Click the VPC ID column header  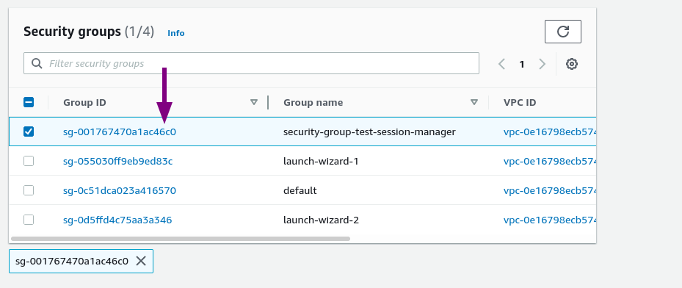pyautogui.click(x=520, y=102)
